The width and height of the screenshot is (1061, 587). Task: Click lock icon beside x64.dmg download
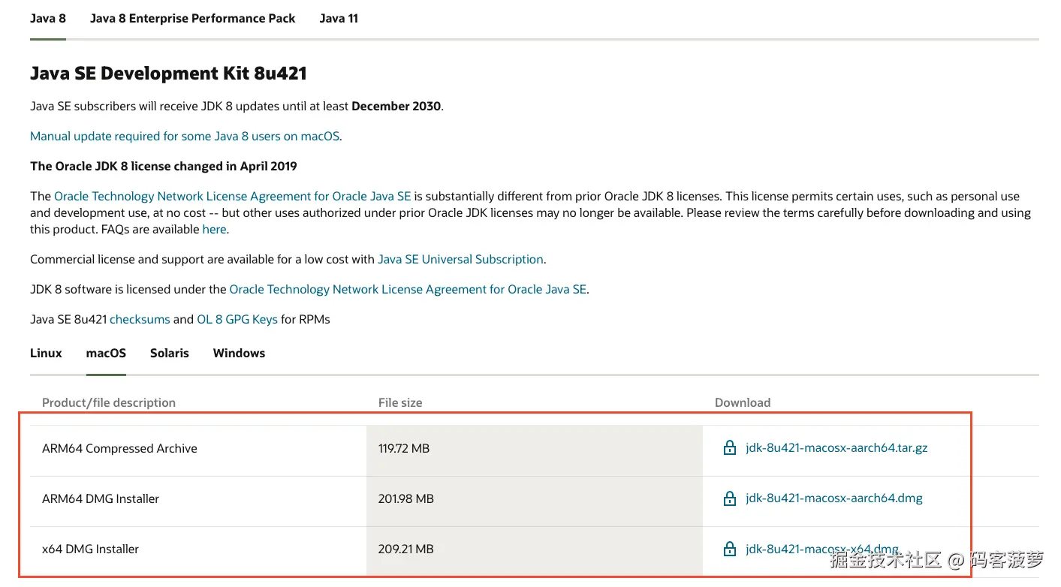coord(729,549)
